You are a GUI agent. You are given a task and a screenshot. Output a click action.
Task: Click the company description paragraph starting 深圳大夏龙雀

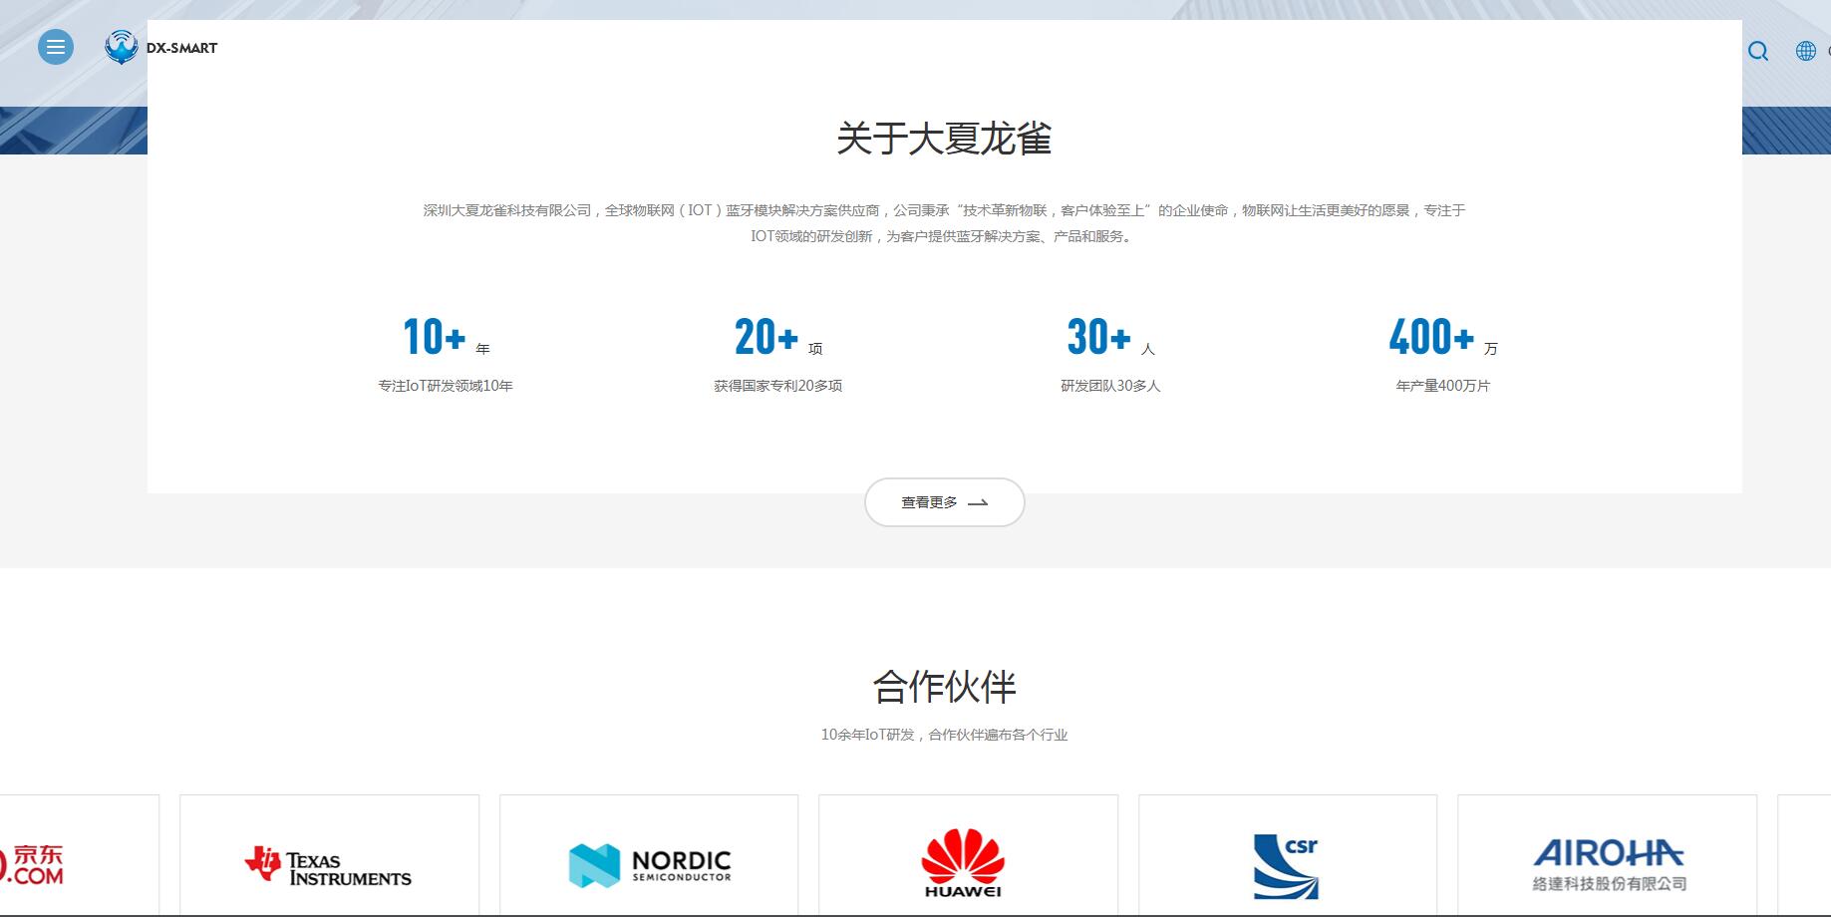[x=944, y=223]
